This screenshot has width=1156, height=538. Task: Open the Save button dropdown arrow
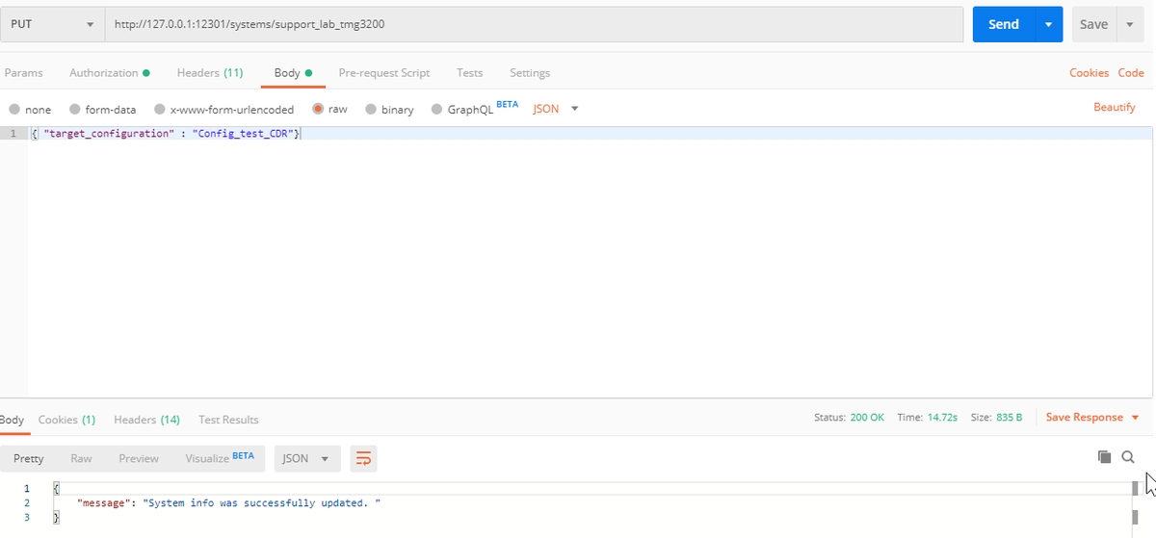click(x=1130, y=24)
